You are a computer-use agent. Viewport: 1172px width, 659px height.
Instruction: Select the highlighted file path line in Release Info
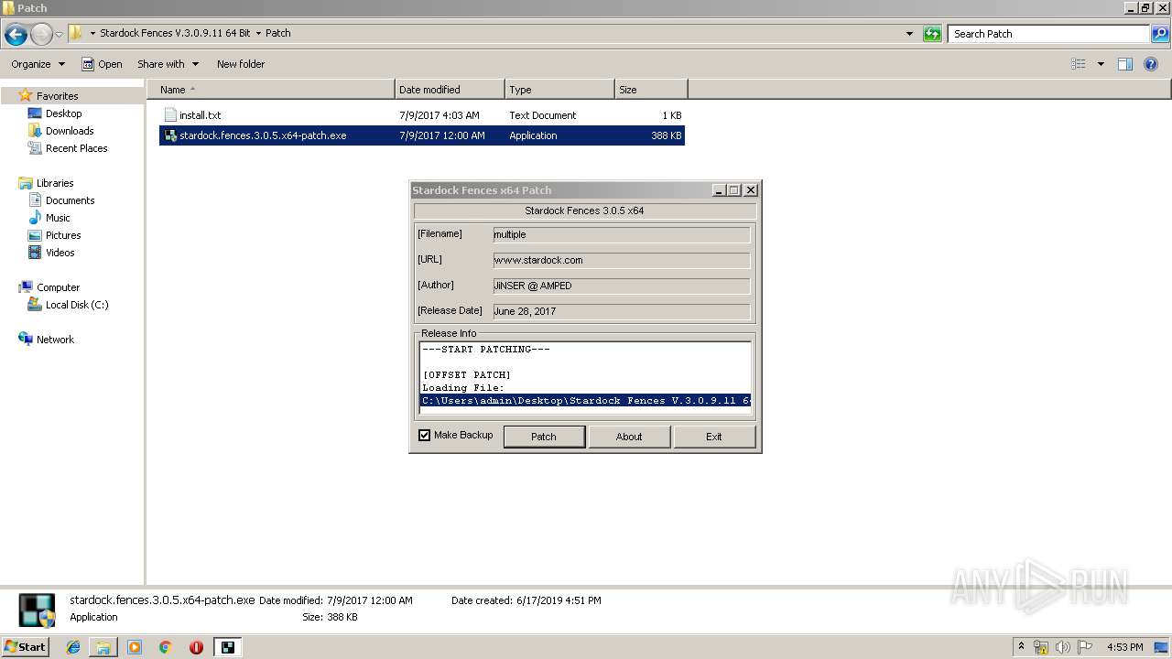pos(585,401)
